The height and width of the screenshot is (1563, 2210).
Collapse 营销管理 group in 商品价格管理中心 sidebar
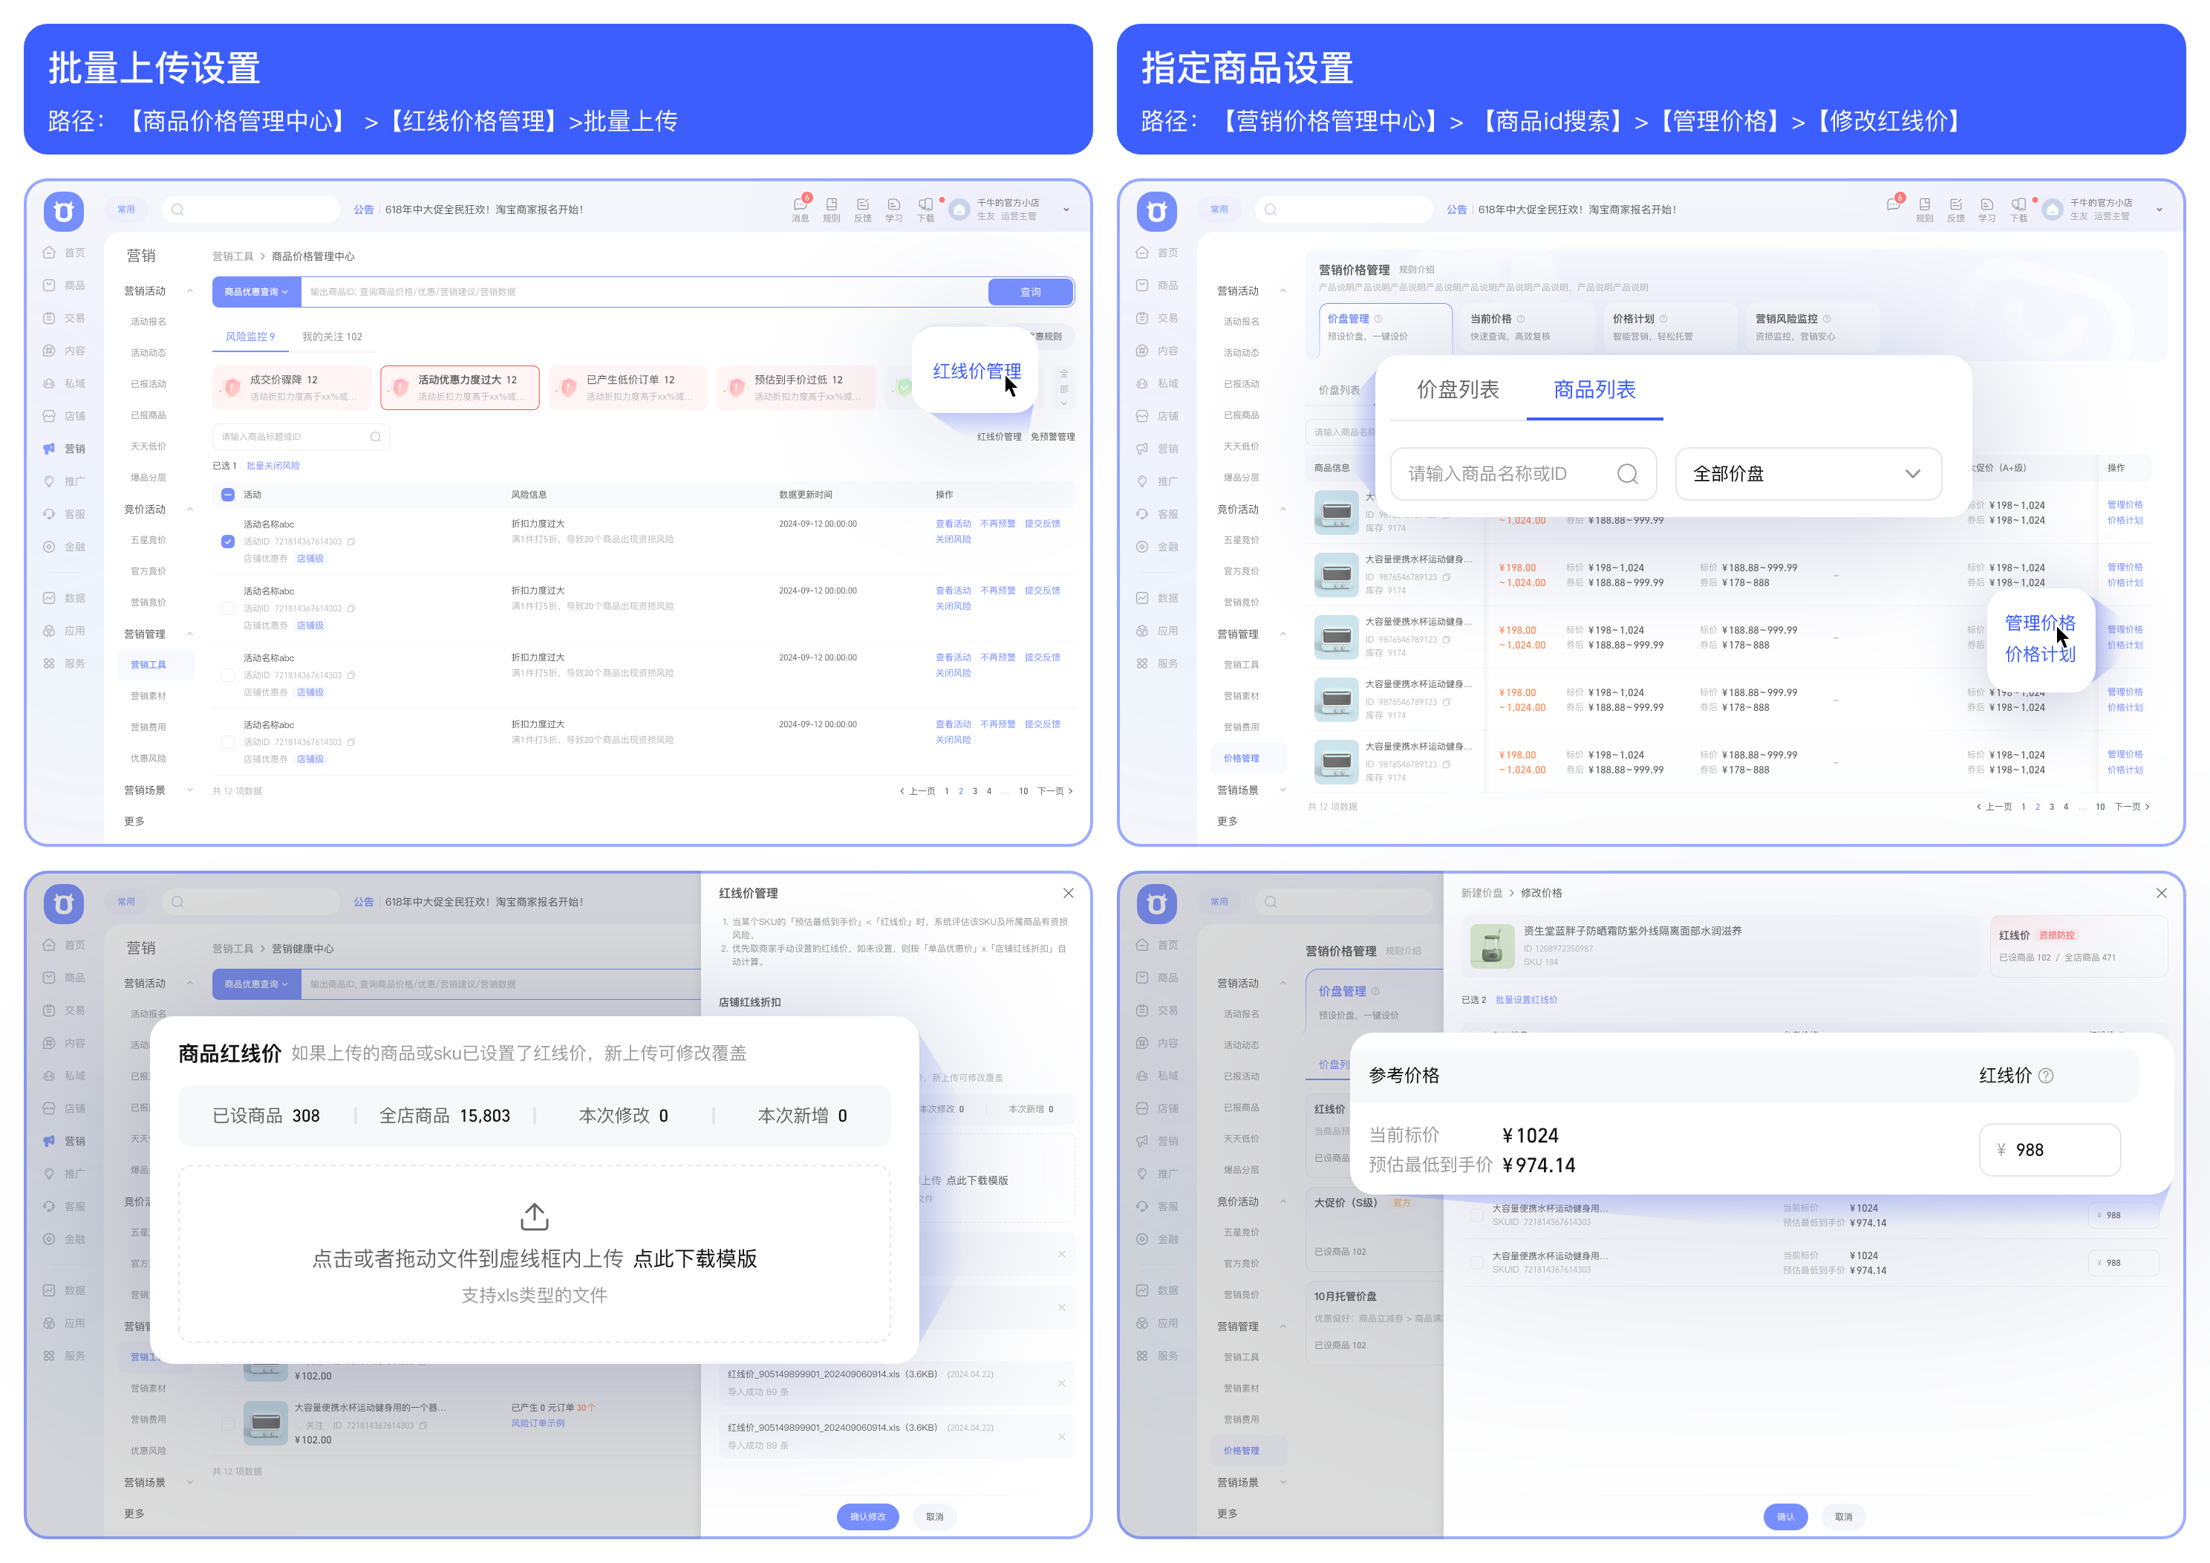189,634
